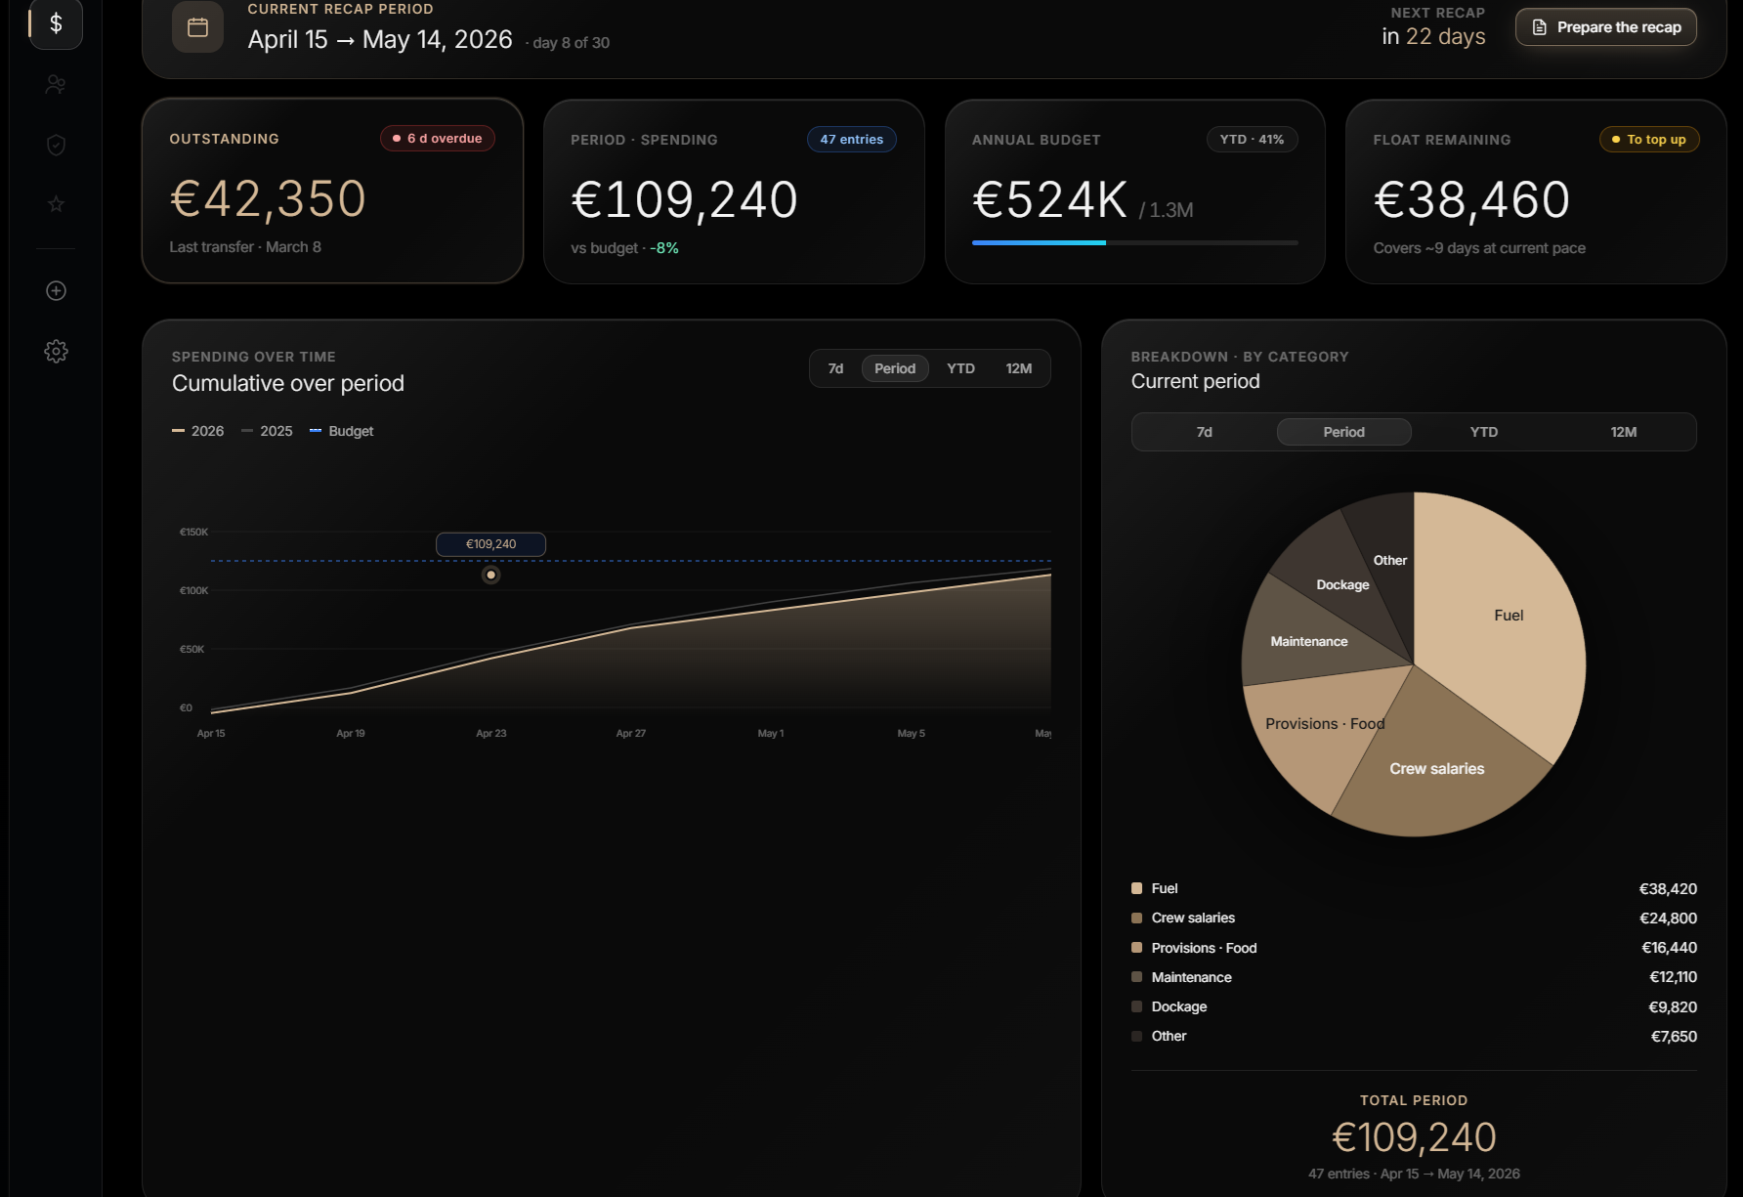Switch breakdown to YTD view
Viewport: 1743px width, 1197px height.
[x=1483, y=431]
